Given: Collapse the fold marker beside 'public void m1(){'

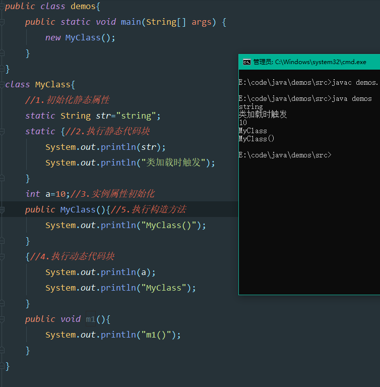Looking at the screenshot, I should (x=2, y=319).
